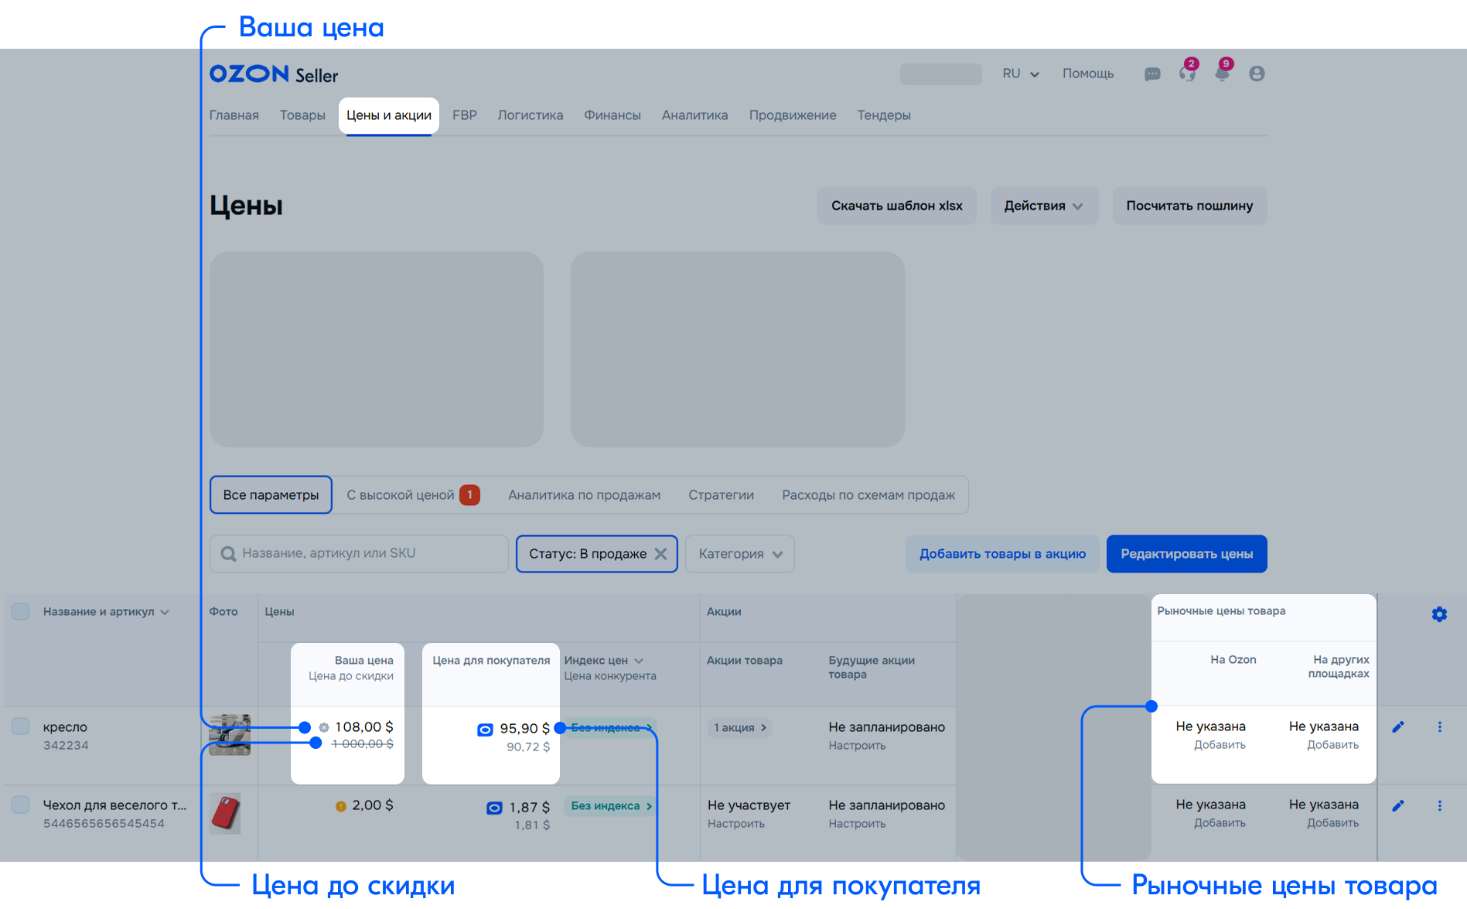1467x909 pixels.
Task: Open the RU language selector
Action: pos(1020,73)
